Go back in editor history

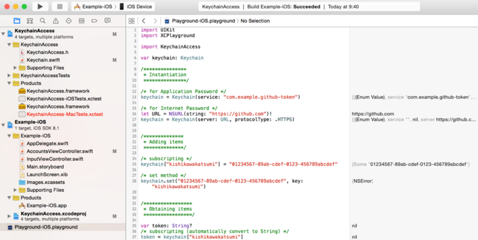[x=143, y=21]
